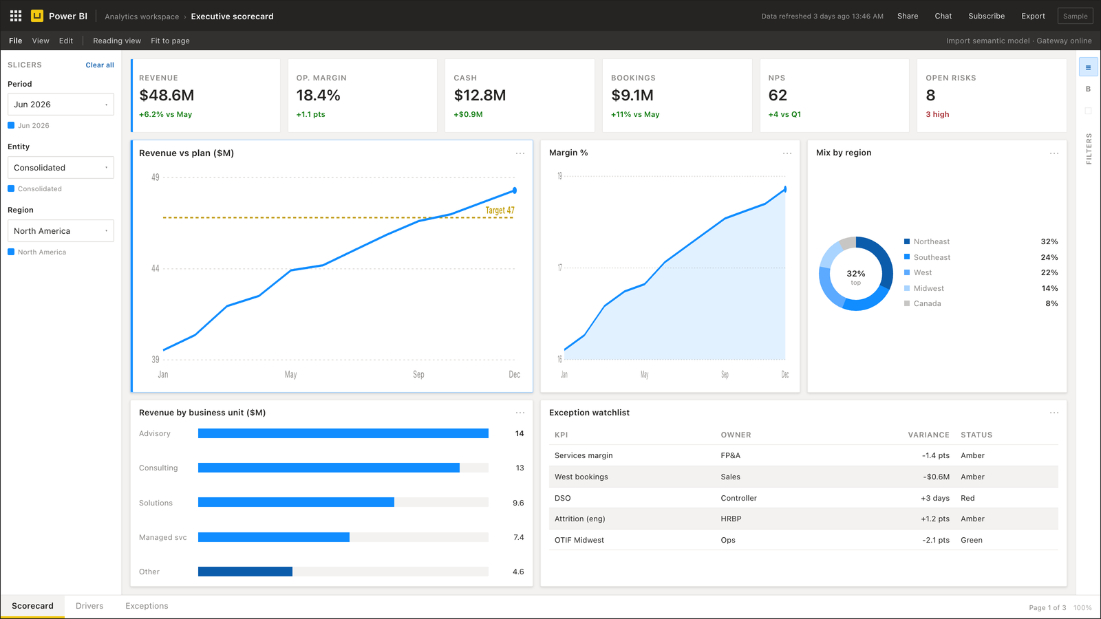1101x619 pixels.
Task: Click the OTIF Midwest watchlist row
Action: [804, 540]
